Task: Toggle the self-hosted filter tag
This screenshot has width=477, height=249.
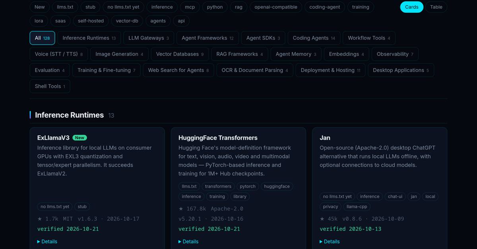Action: pos(91,21)
